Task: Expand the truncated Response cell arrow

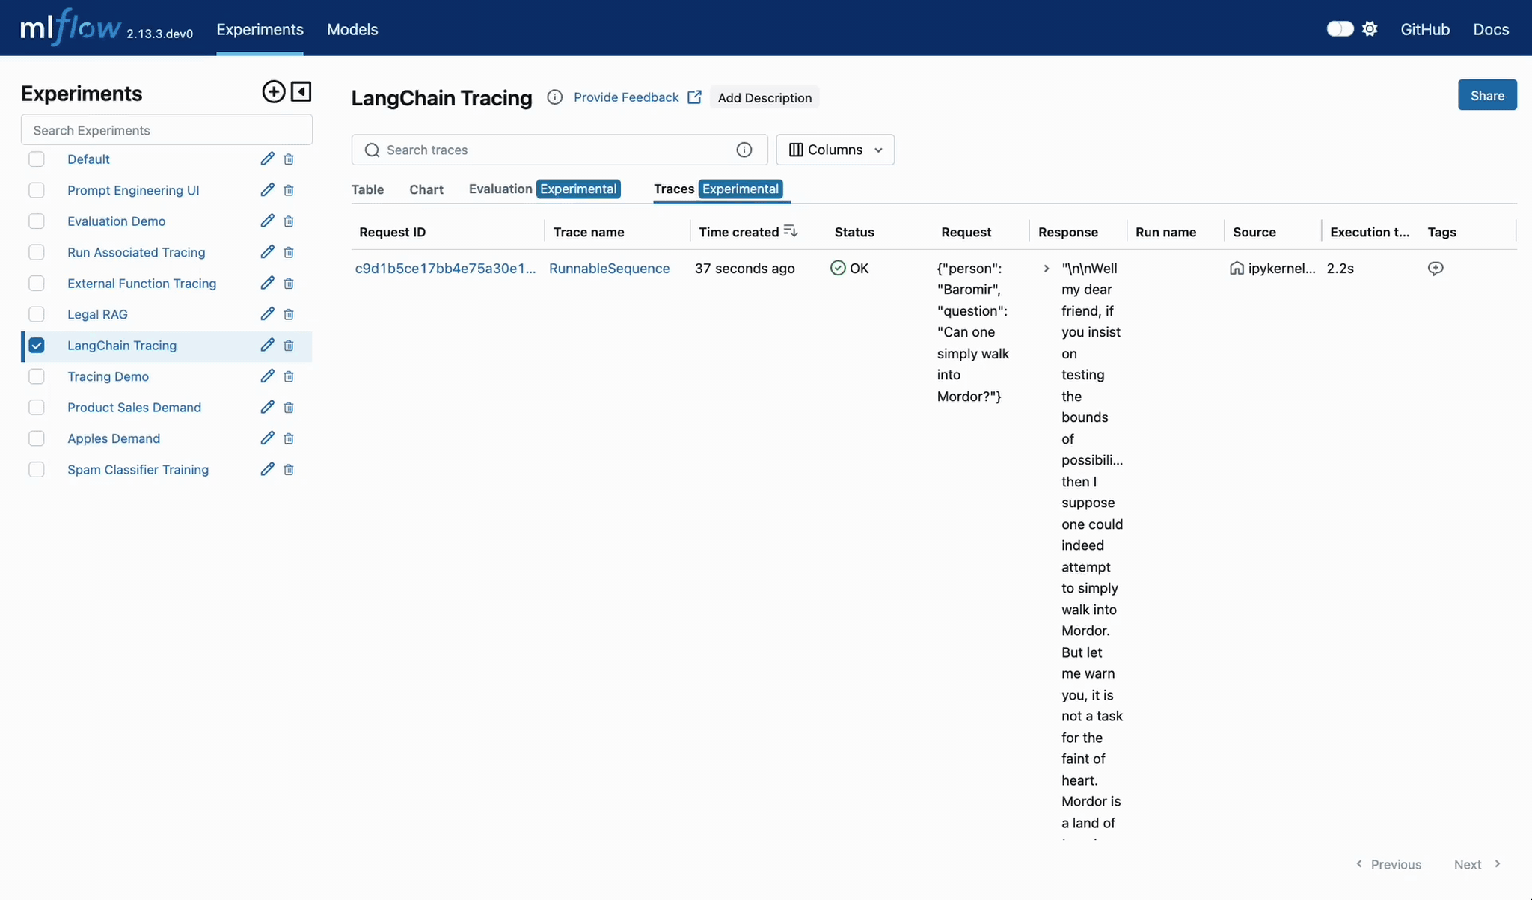Action: [x=1046, y=268]
